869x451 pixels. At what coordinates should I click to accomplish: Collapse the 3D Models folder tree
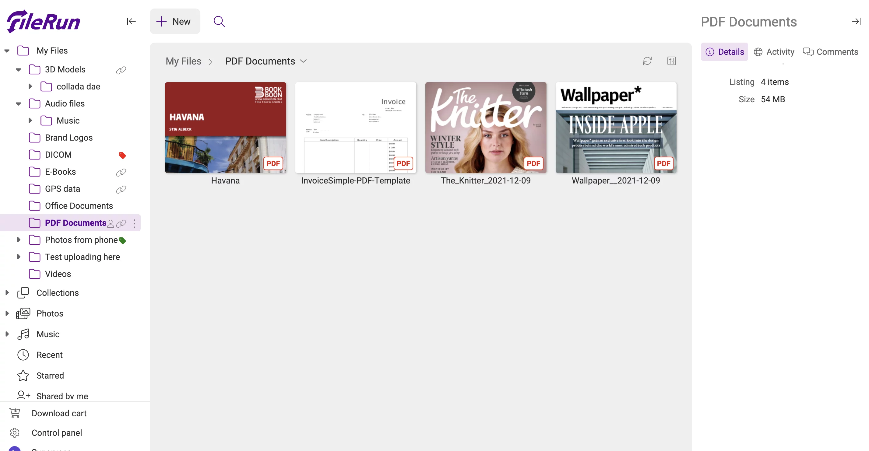19,70
